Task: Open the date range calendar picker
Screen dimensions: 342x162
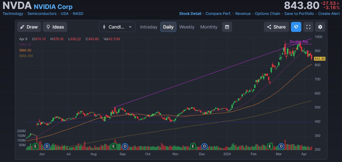Action: coord(227,27)
